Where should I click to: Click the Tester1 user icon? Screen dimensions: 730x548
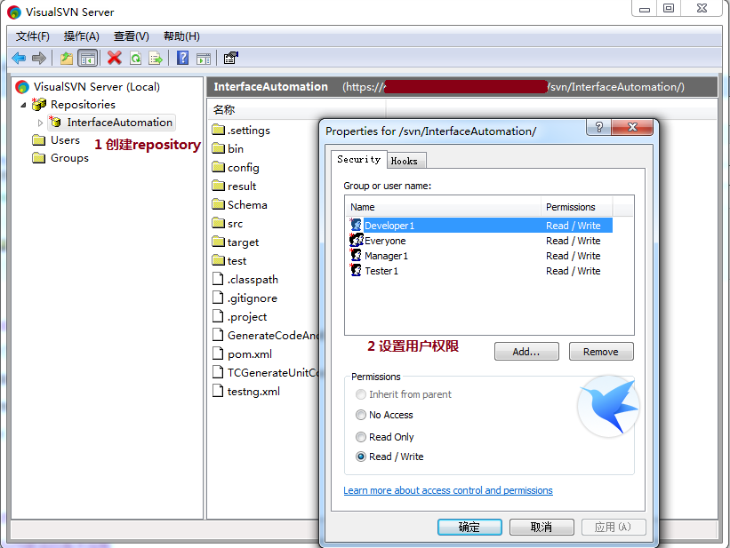357,270
